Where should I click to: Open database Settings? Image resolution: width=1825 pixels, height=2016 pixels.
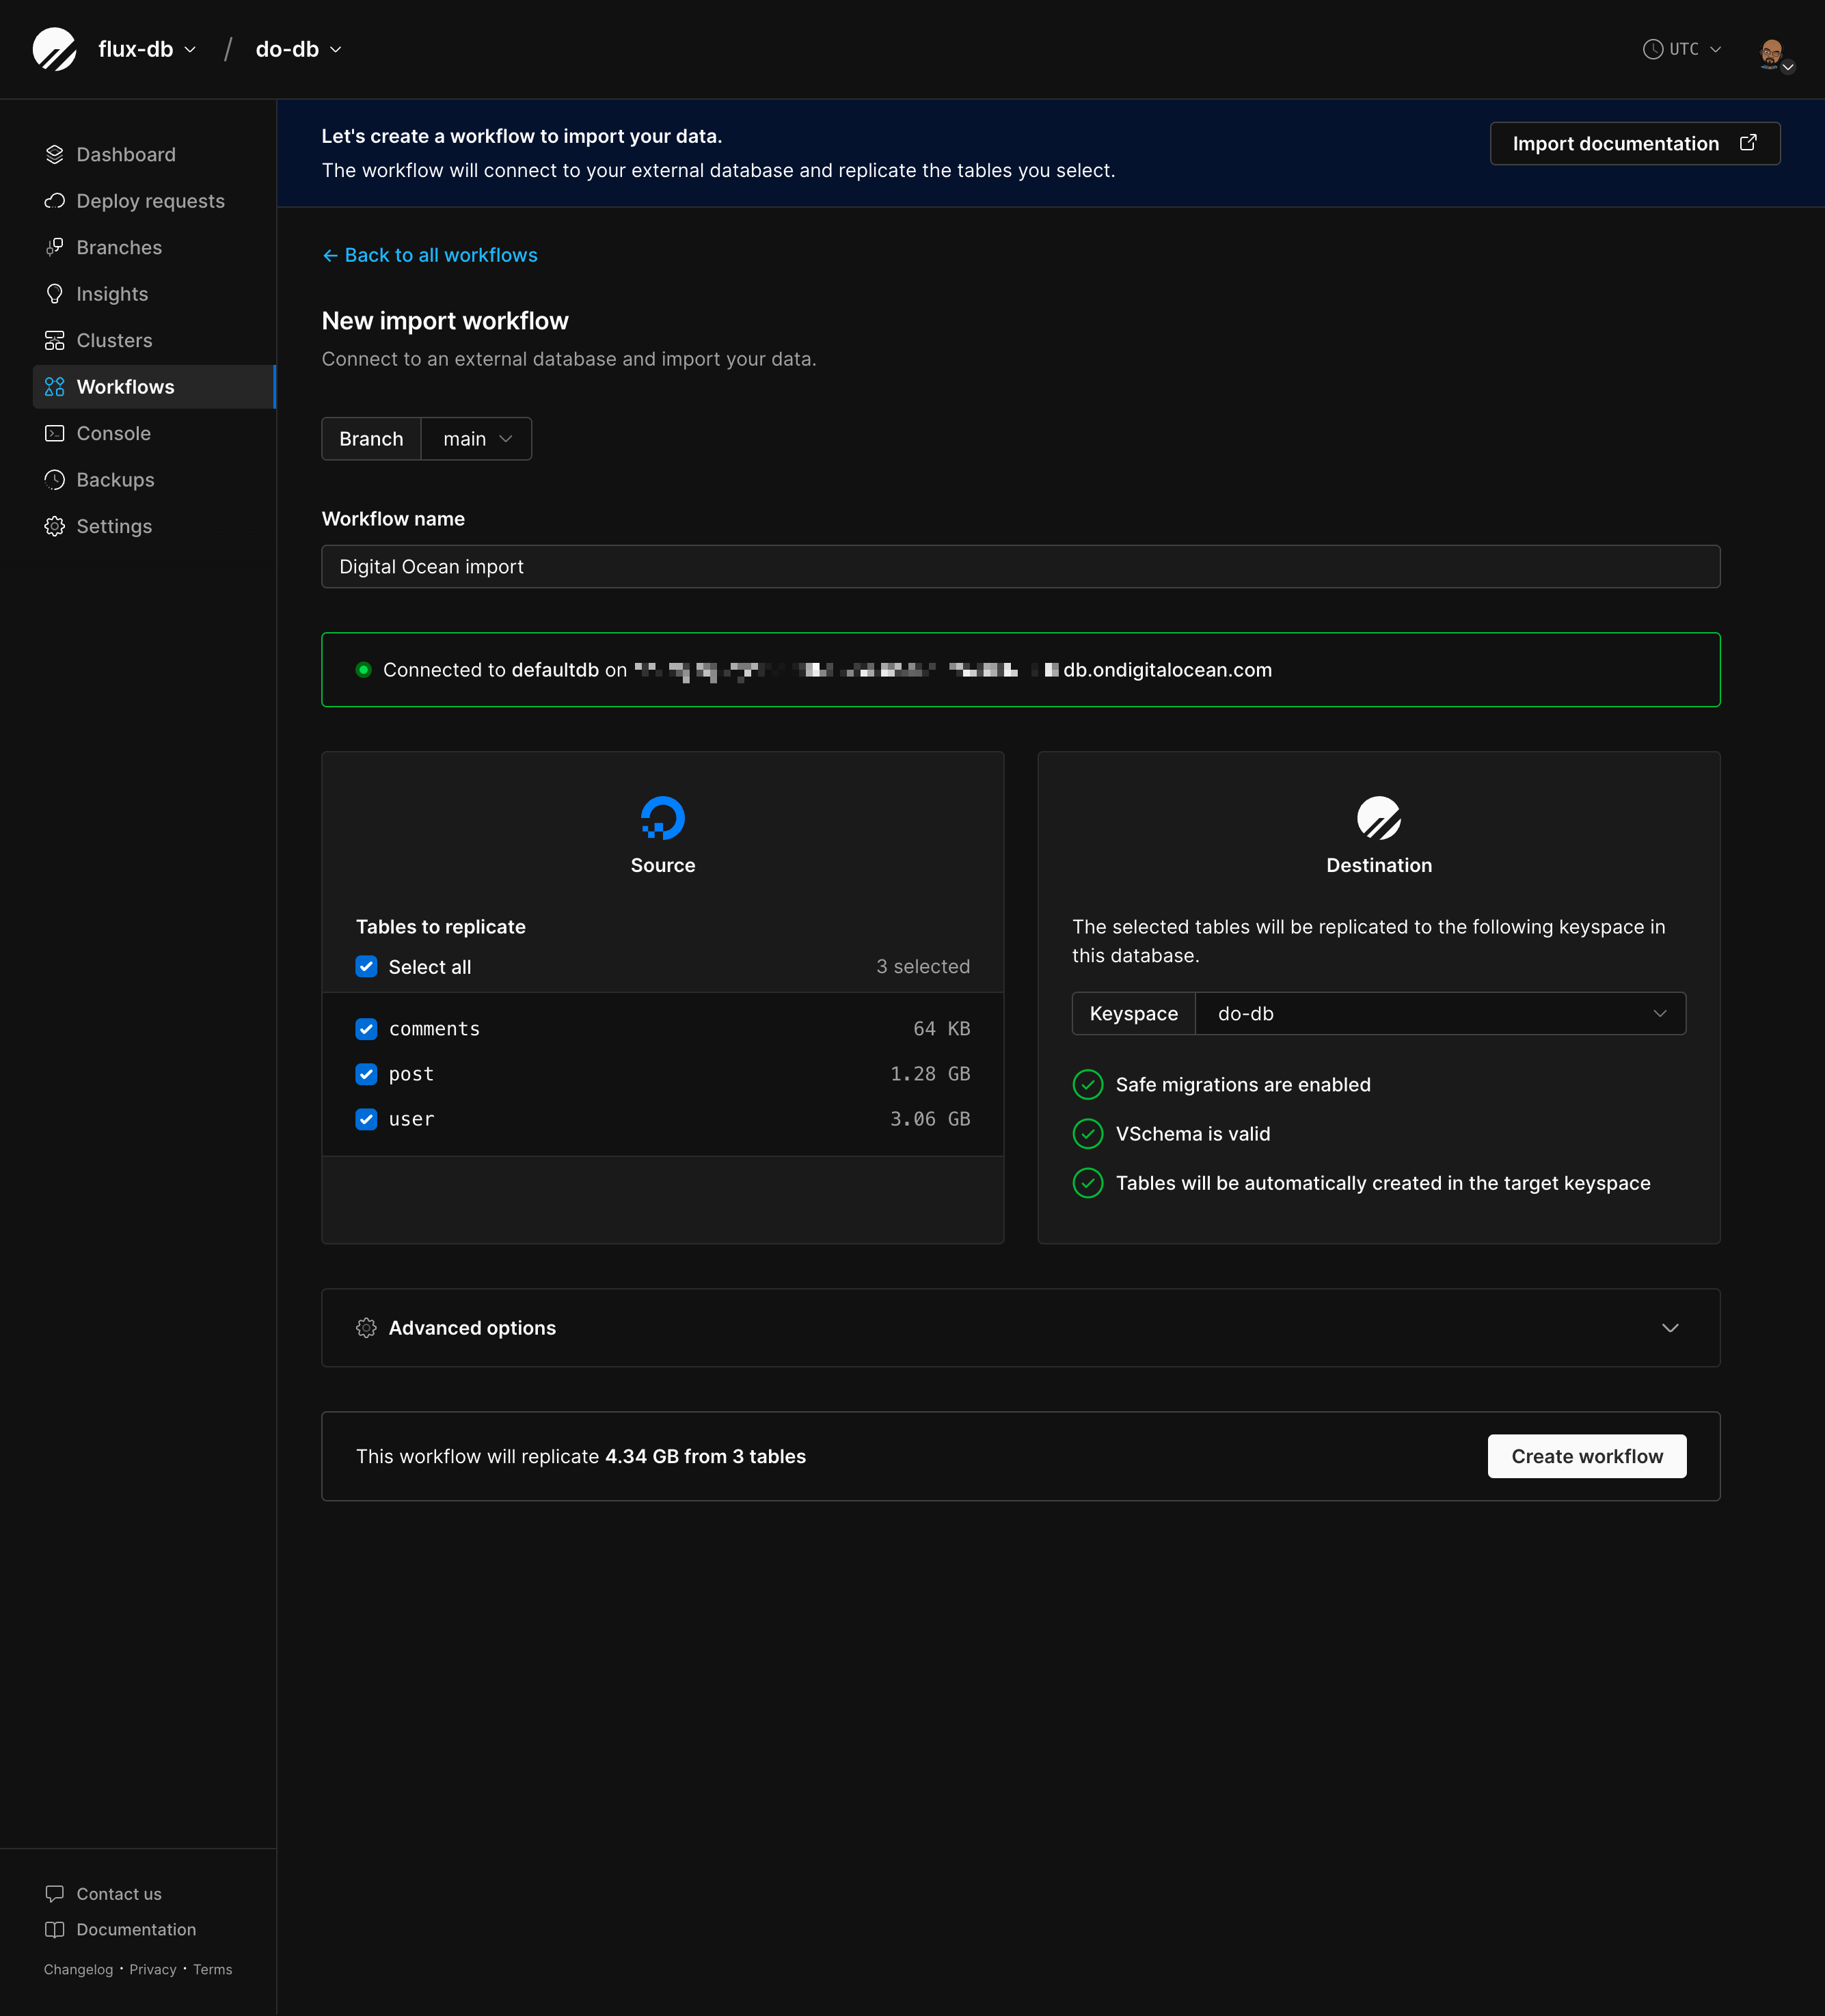click(x=114, y=526)
